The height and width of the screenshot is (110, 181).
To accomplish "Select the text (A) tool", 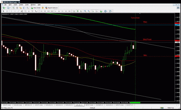I will (29, 11).
